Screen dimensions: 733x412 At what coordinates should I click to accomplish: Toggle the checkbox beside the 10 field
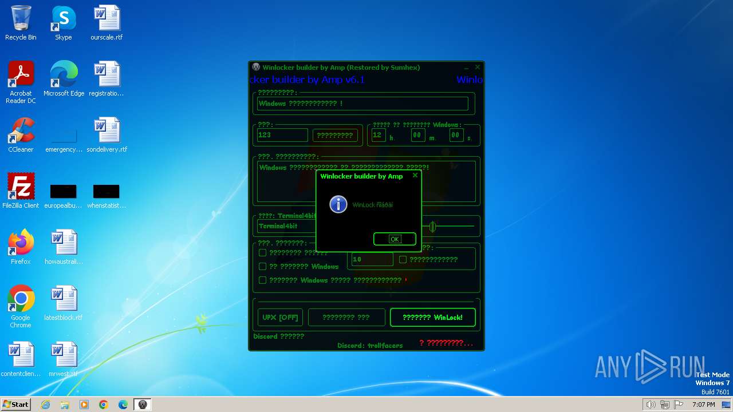[x=403, y=259]
